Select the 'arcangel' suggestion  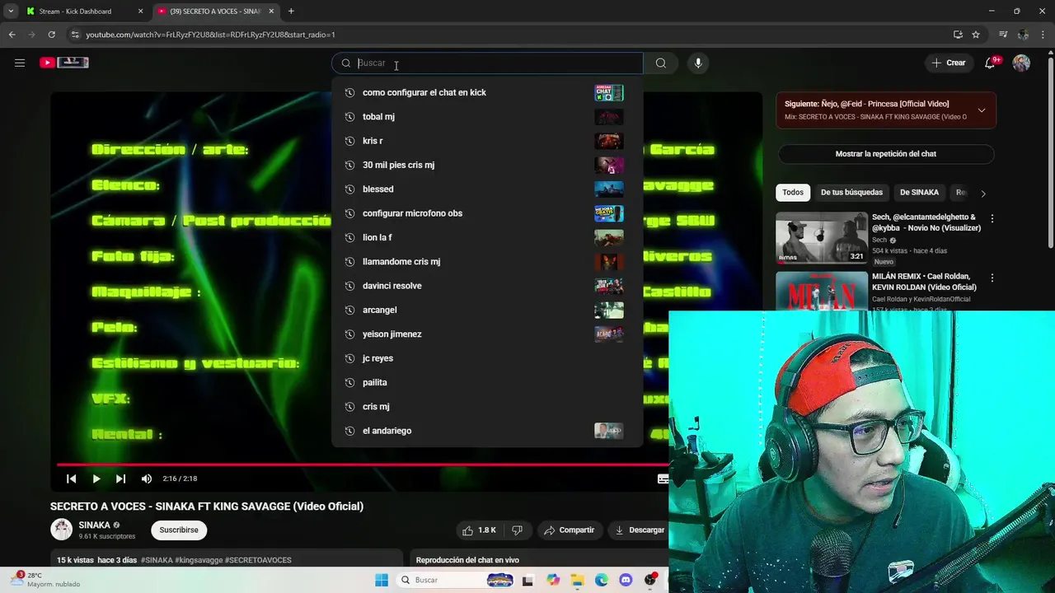pyautogui.click(x=487, y=310)
